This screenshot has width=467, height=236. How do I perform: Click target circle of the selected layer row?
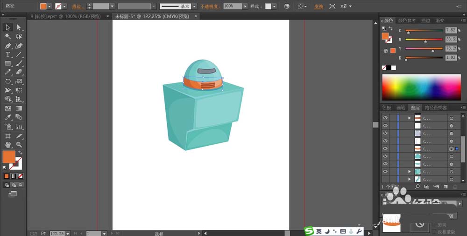pyautogui.click(x=451, y=148)
